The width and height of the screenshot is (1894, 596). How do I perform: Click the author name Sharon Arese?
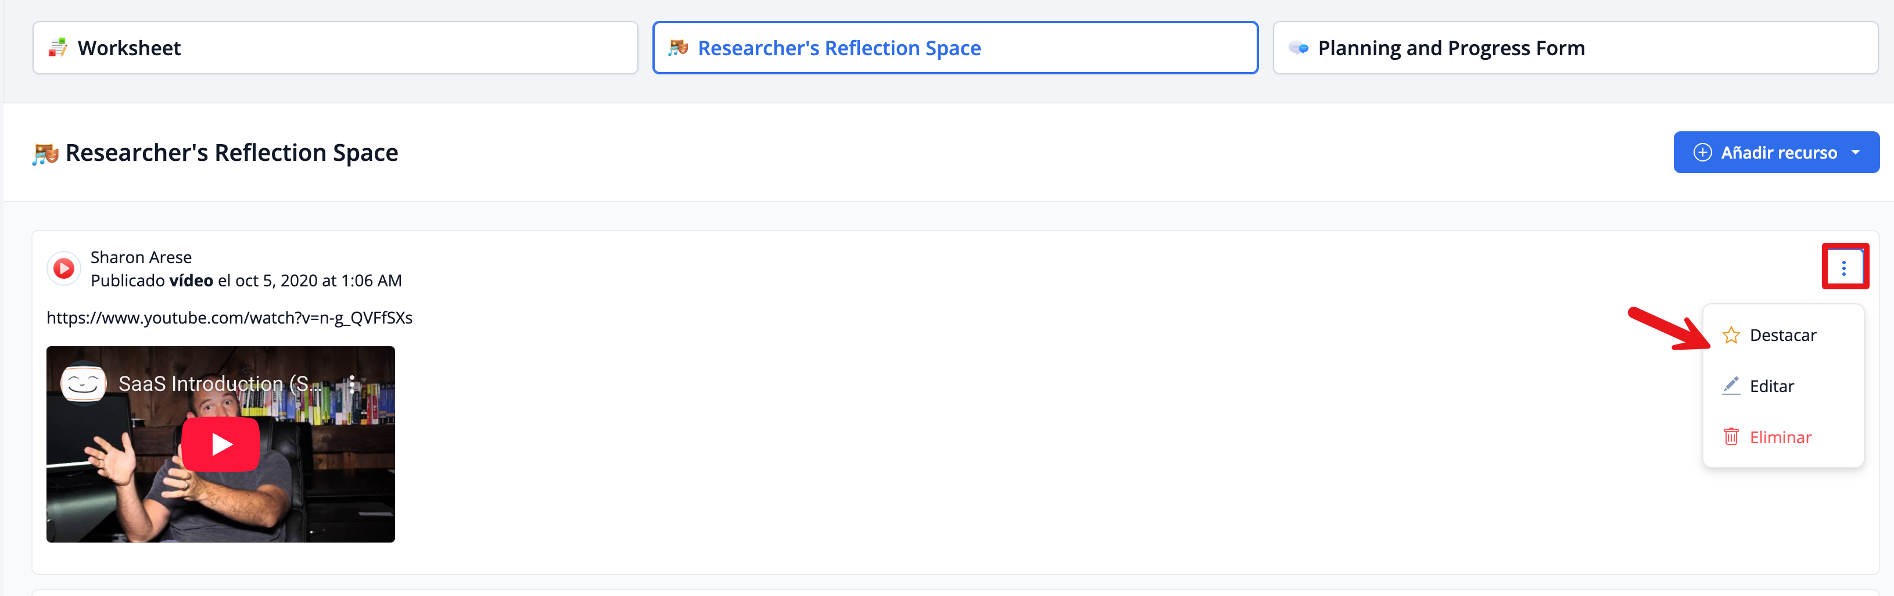[141, 257]
